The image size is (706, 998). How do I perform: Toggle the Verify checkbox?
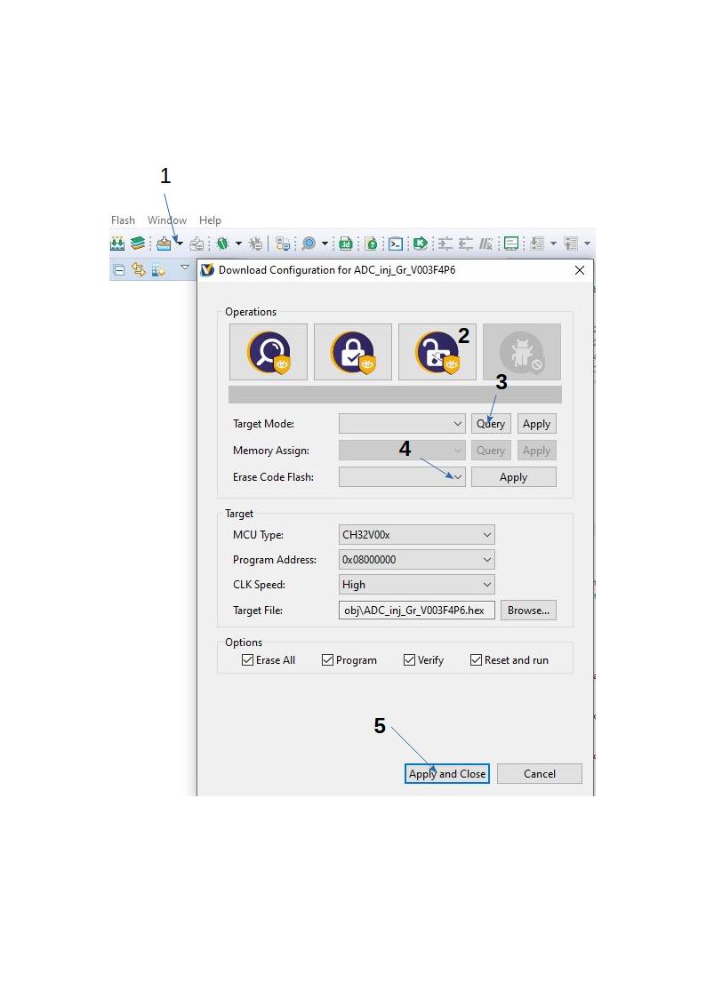409,660
